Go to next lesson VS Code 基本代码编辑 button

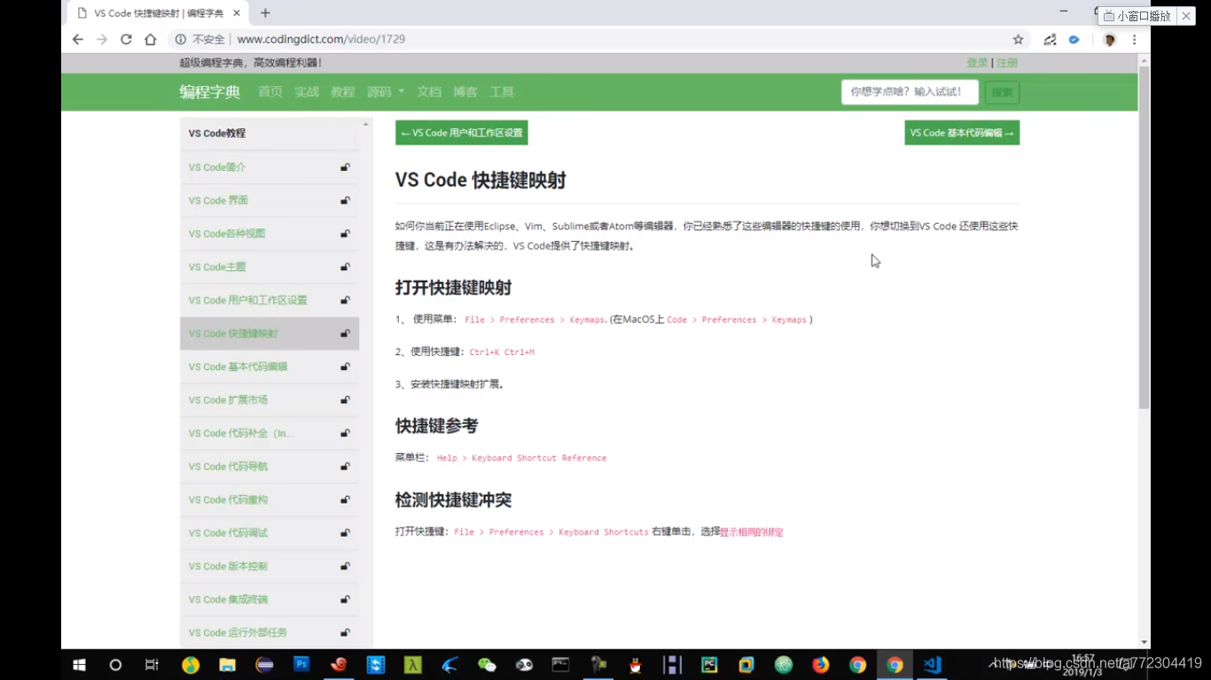(x=962, y=133)
